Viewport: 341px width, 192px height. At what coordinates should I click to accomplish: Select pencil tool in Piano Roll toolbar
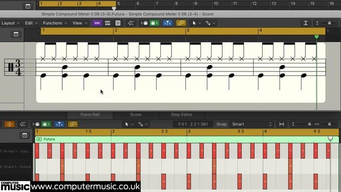(141, 124)
